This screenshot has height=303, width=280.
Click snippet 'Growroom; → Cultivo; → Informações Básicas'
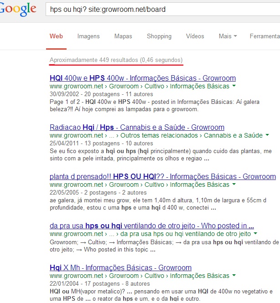click(164, 246)
